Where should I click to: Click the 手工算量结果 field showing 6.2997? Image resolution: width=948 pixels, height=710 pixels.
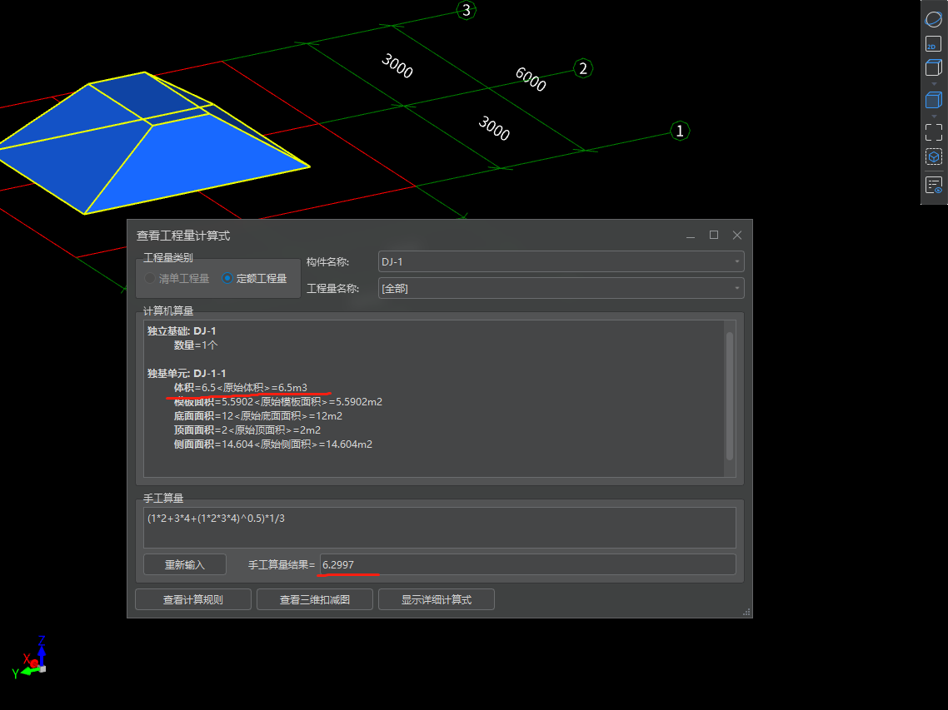pyautogui.click(x=528, y=564)
